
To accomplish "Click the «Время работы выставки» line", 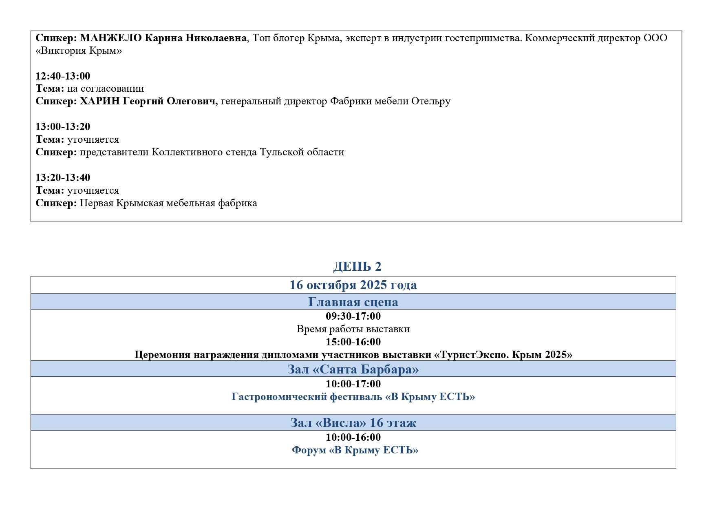I will pyautogui.click(x=353, y=329).
